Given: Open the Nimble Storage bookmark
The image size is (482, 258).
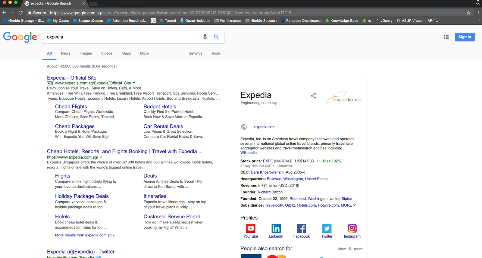Looking at the screenshot, I should coord(23,21).
